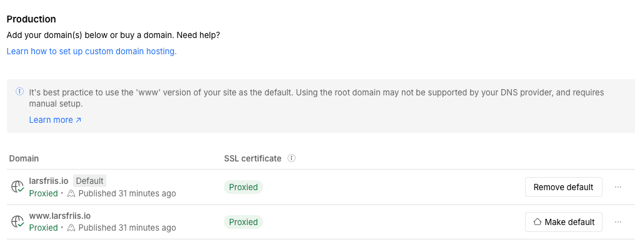
Task: Click the Domain column header
Action: click(x=24, y=158)
